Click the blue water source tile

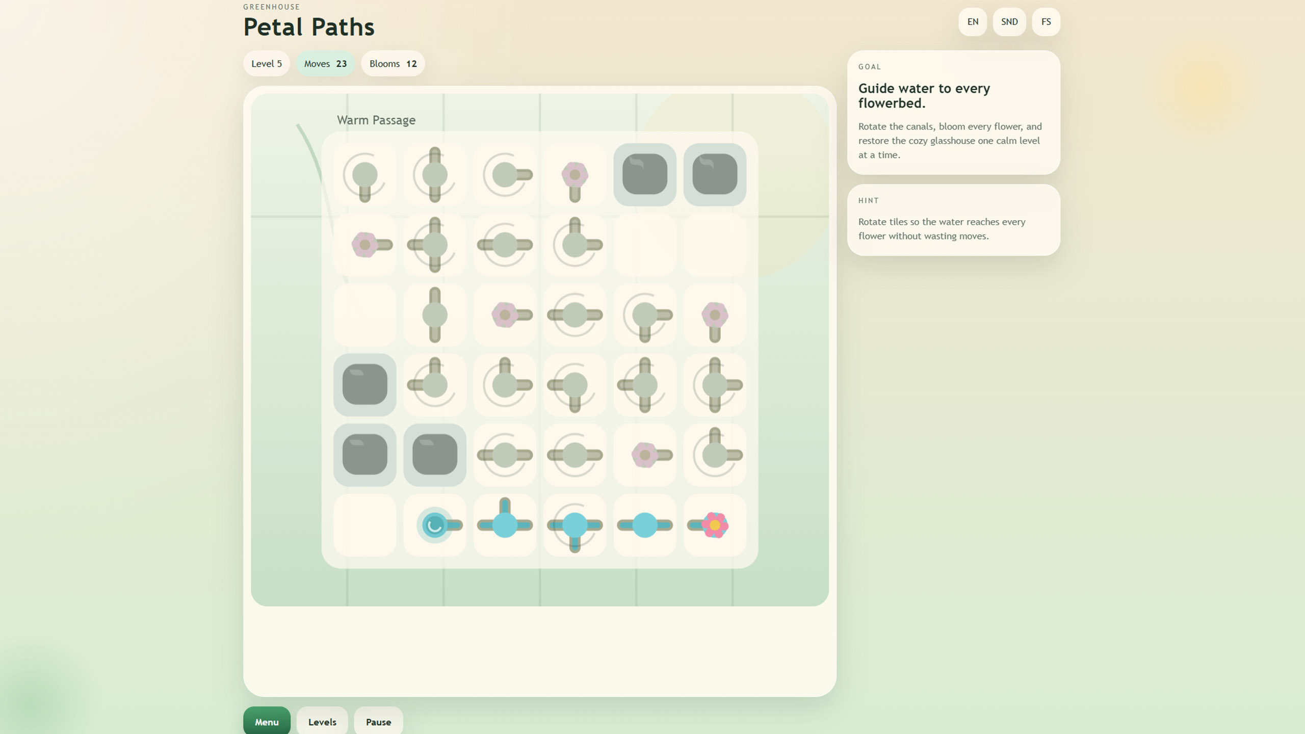click(x=435, y=525)
